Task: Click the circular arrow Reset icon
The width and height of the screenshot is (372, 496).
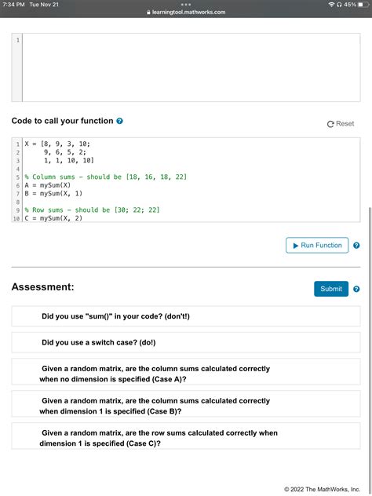Action: point(330,124)
